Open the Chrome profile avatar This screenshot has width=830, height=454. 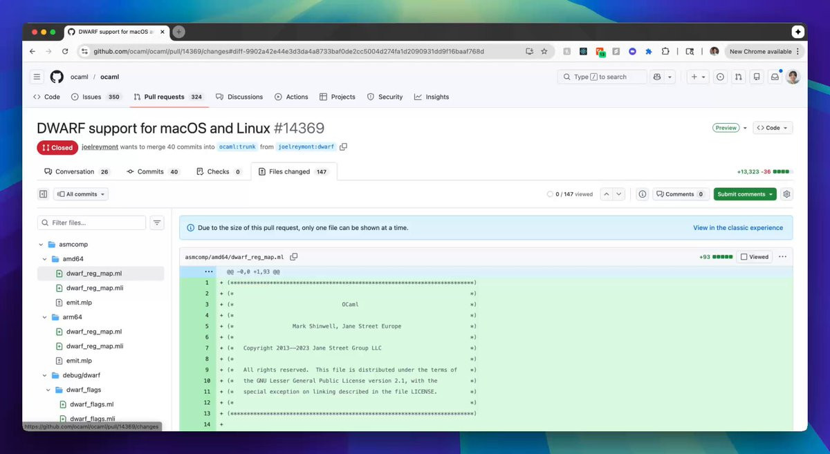[x=714, y=51]
